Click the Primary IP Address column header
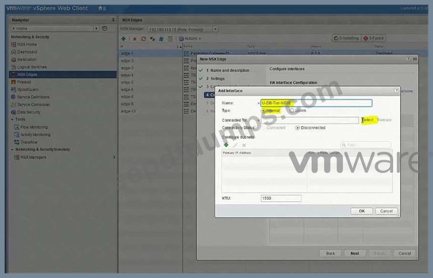433x278 pixels. tap(264, 153)
